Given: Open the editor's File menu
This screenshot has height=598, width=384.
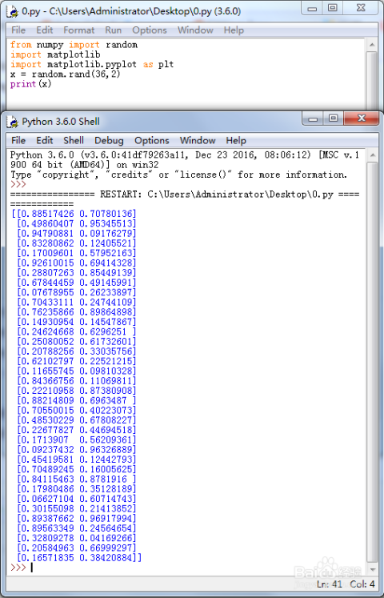Looking at the screenshot, I should coord(18,30).
